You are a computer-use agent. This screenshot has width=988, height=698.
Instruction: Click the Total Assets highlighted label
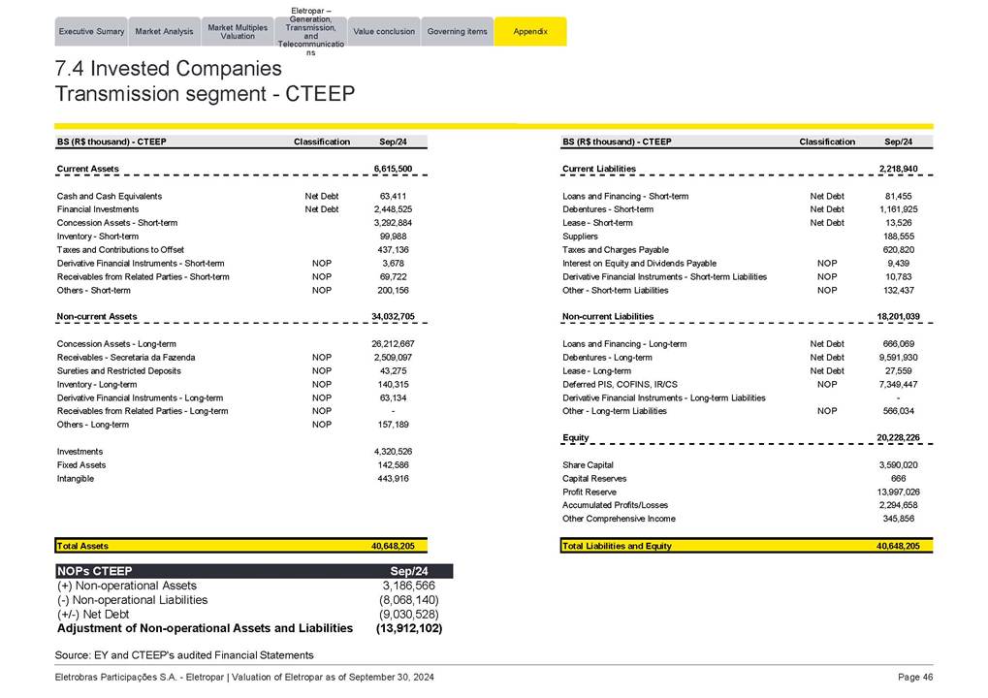point(82,546)
